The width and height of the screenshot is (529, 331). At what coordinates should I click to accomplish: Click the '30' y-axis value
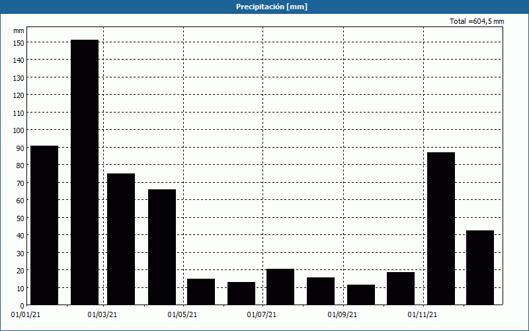click(x=20, y=254)
